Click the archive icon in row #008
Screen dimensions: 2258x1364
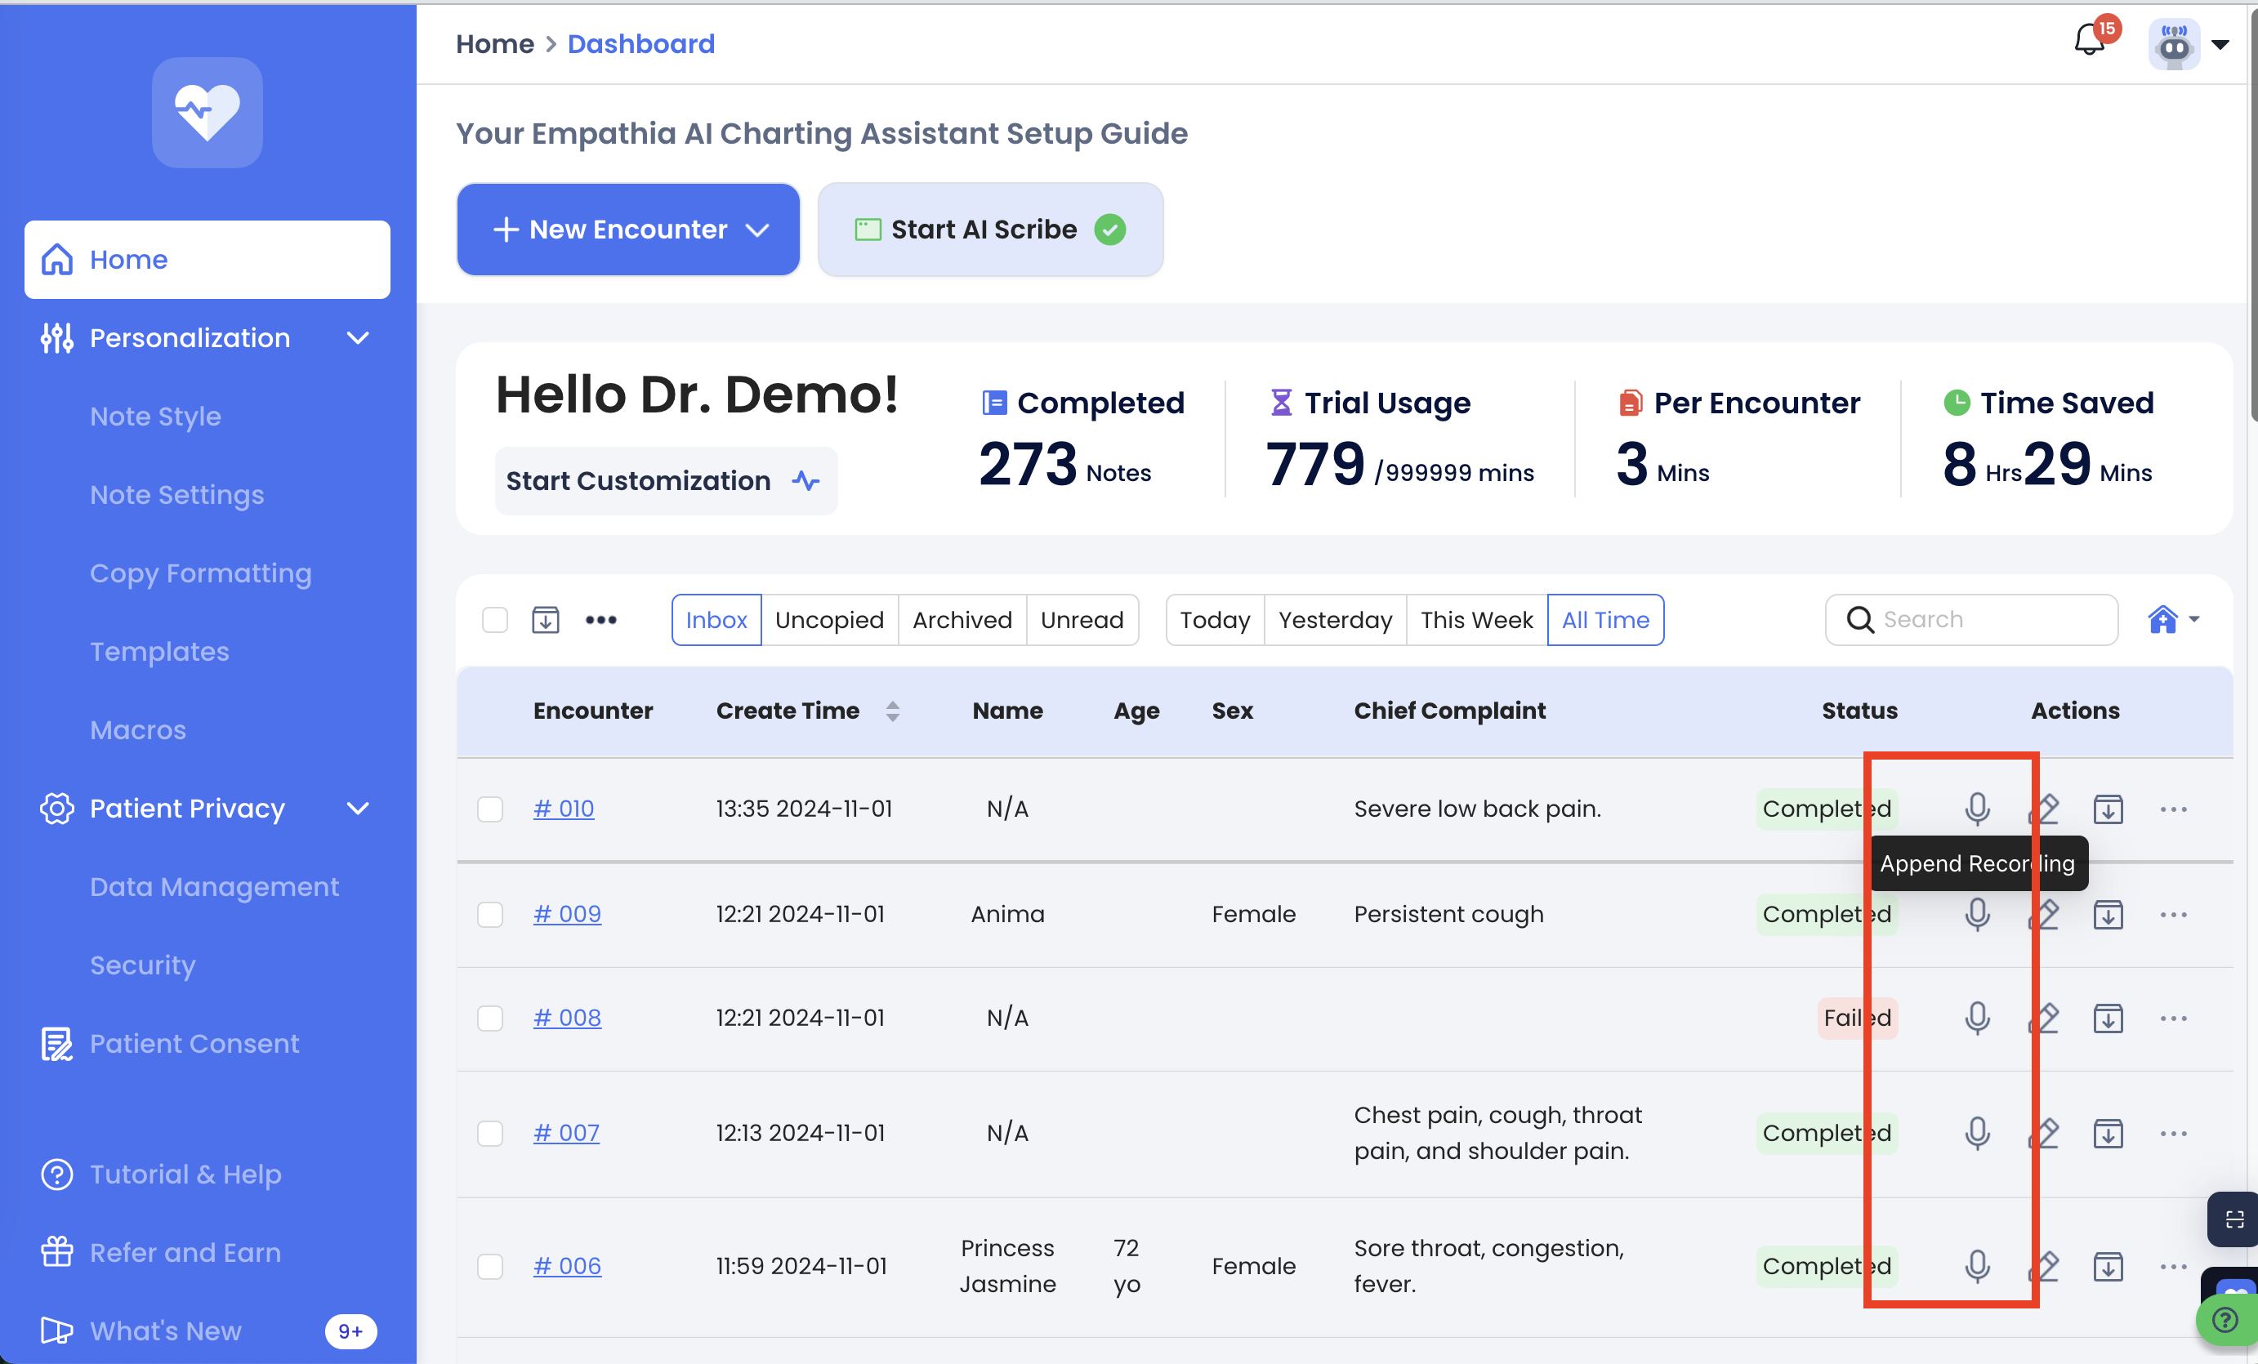(2108, 1018)
